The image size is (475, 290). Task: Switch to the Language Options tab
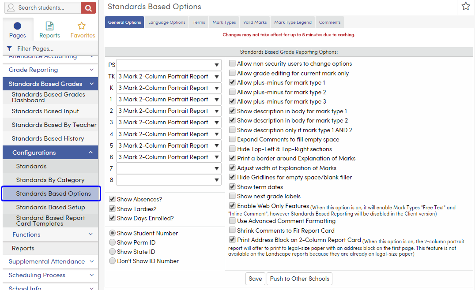[166, 21]
